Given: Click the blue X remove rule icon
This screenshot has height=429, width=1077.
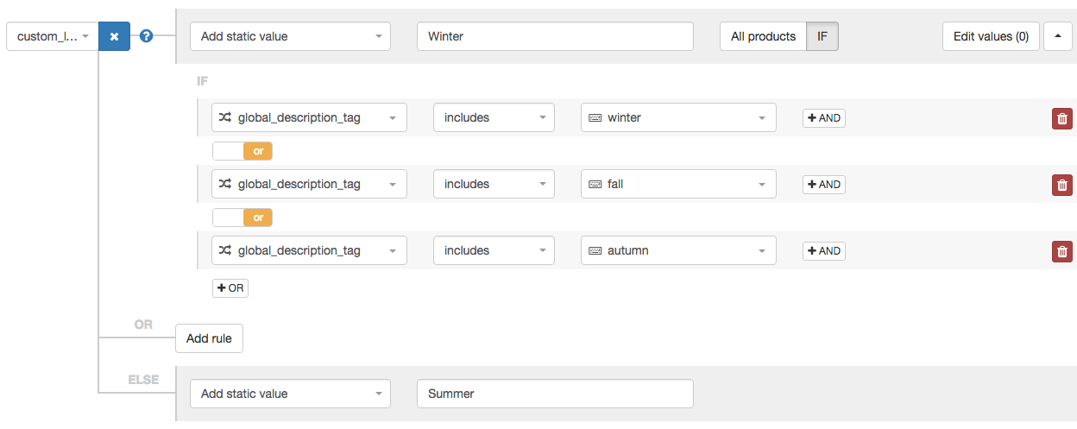Looking at the screenshot, I should pyautogui.click(x=114, y=36).
